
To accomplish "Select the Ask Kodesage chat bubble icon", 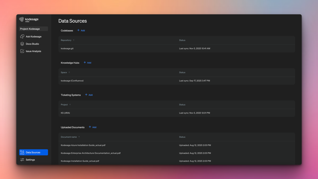I will 22,36.
